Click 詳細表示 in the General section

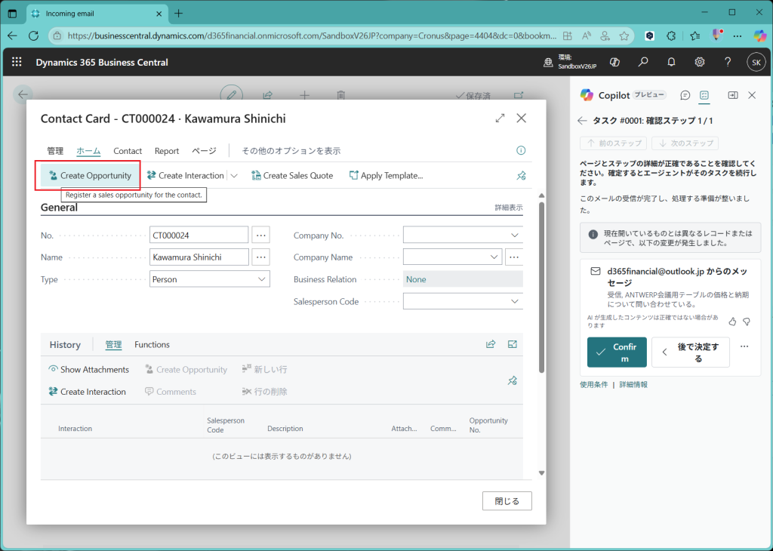point(509,208)
